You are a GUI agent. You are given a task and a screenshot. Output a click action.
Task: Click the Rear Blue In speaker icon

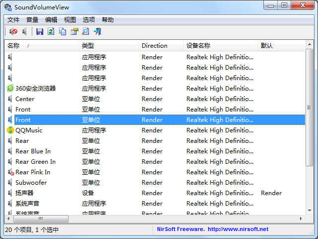click(10, 151)
